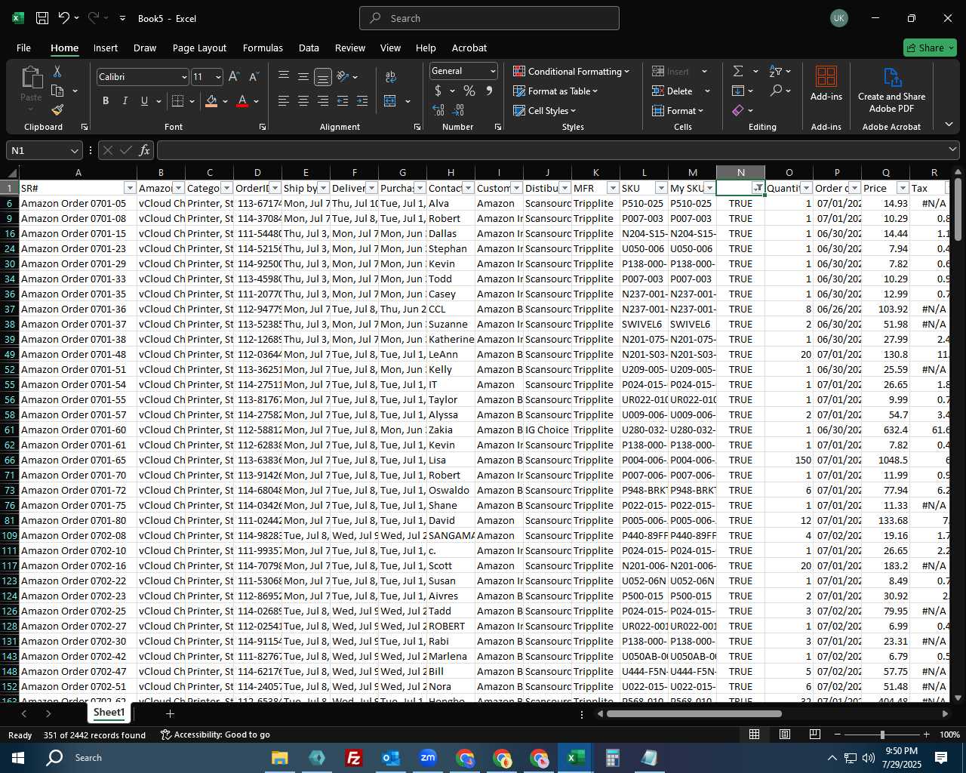
Task: Open the File menu
Action: 24,48
